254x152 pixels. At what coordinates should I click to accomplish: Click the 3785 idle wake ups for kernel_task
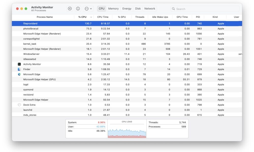tap(167, 44)
